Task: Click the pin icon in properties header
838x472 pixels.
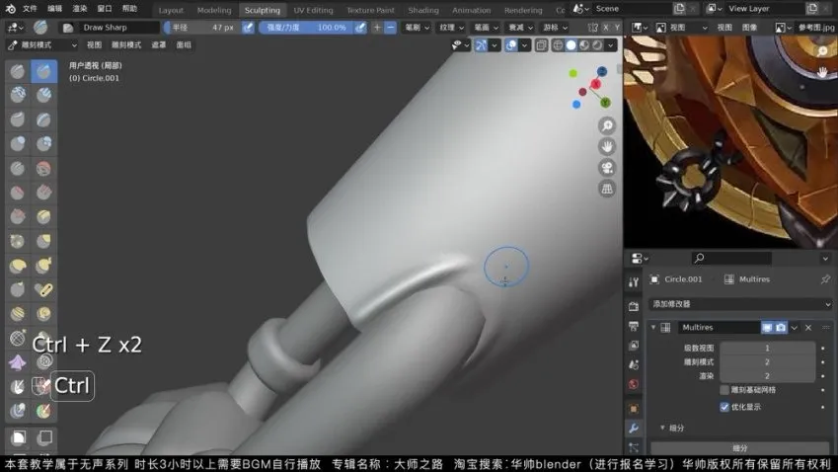Action: point(825,279)
